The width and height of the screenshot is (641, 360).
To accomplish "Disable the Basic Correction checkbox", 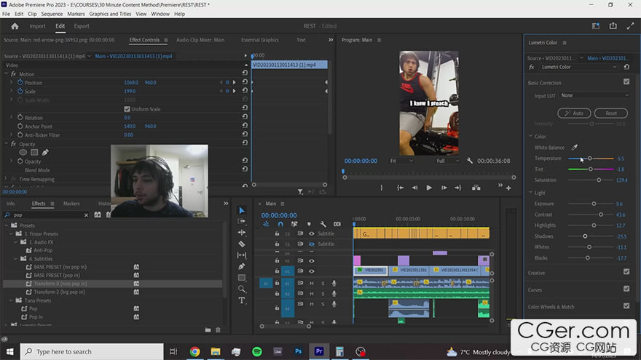I will point(626,82).
